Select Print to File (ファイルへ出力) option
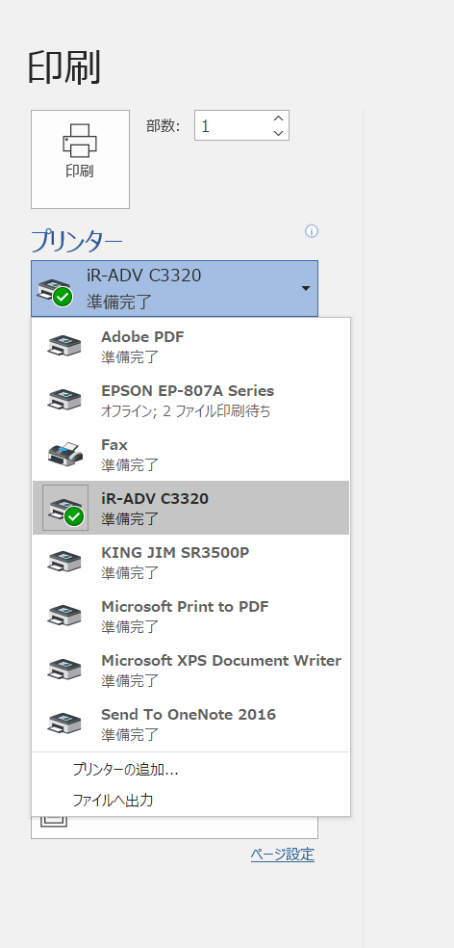The image size is (454, 948). tap(190, 801)
